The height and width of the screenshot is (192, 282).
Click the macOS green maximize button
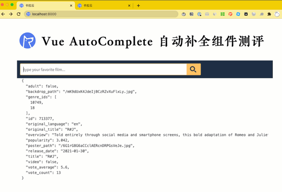tap(12, 5)
